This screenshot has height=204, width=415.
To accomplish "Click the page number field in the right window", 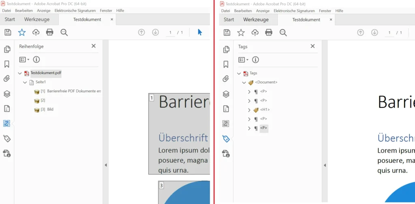I will coord(389,32).
